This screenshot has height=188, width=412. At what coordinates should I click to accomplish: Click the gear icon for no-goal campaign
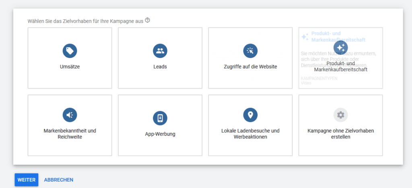pyautogui.click(x=341, y=115)
